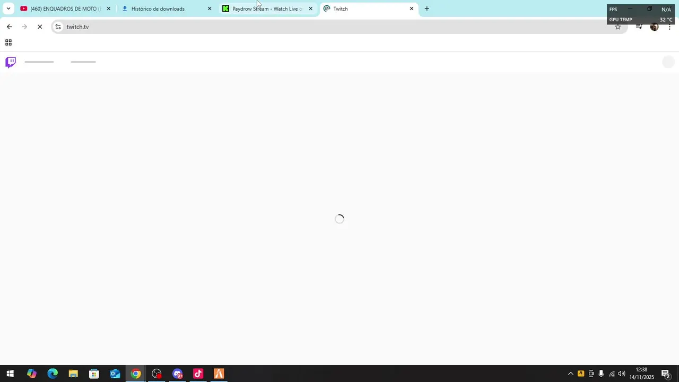Screen dimensions: 679x382
Task: Open the volume speaker tray icon
Action: point(622,374)
